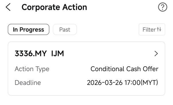Image resolution: width=173 pixels, height=105 pixels.
Task: Open help via question mark icon
Action: tap(162, 7)
